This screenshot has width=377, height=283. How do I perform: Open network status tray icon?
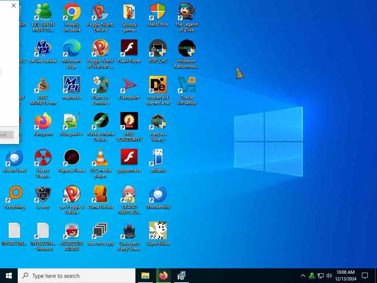coord(321,276)
